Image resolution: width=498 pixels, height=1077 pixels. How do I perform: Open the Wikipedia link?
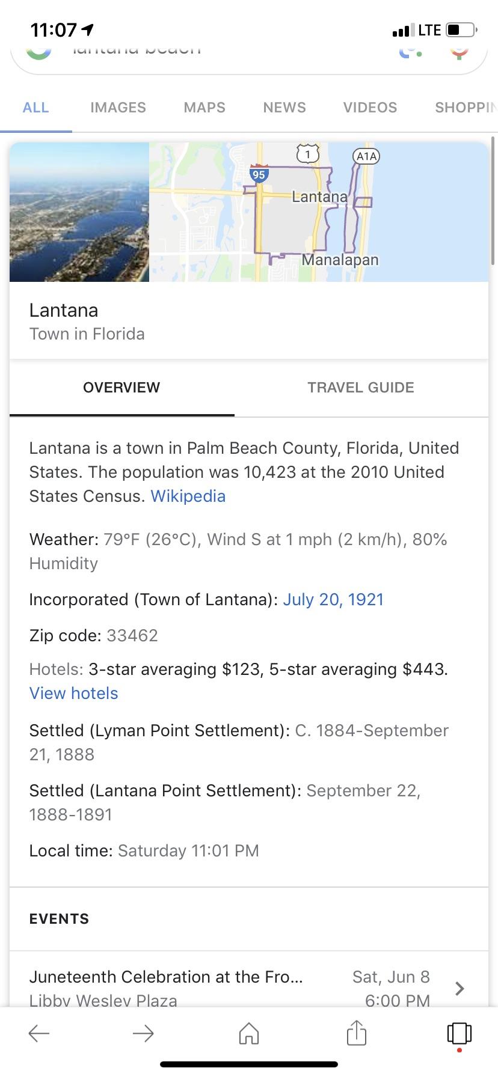tap(188, 496)
